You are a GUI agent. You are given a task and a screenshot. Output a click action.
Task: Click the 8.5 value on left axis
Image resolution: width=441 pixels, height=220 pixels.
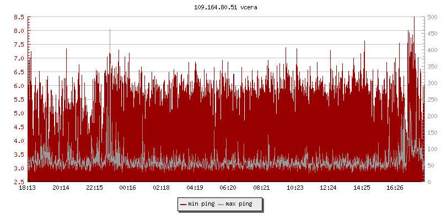click(18, 17)
